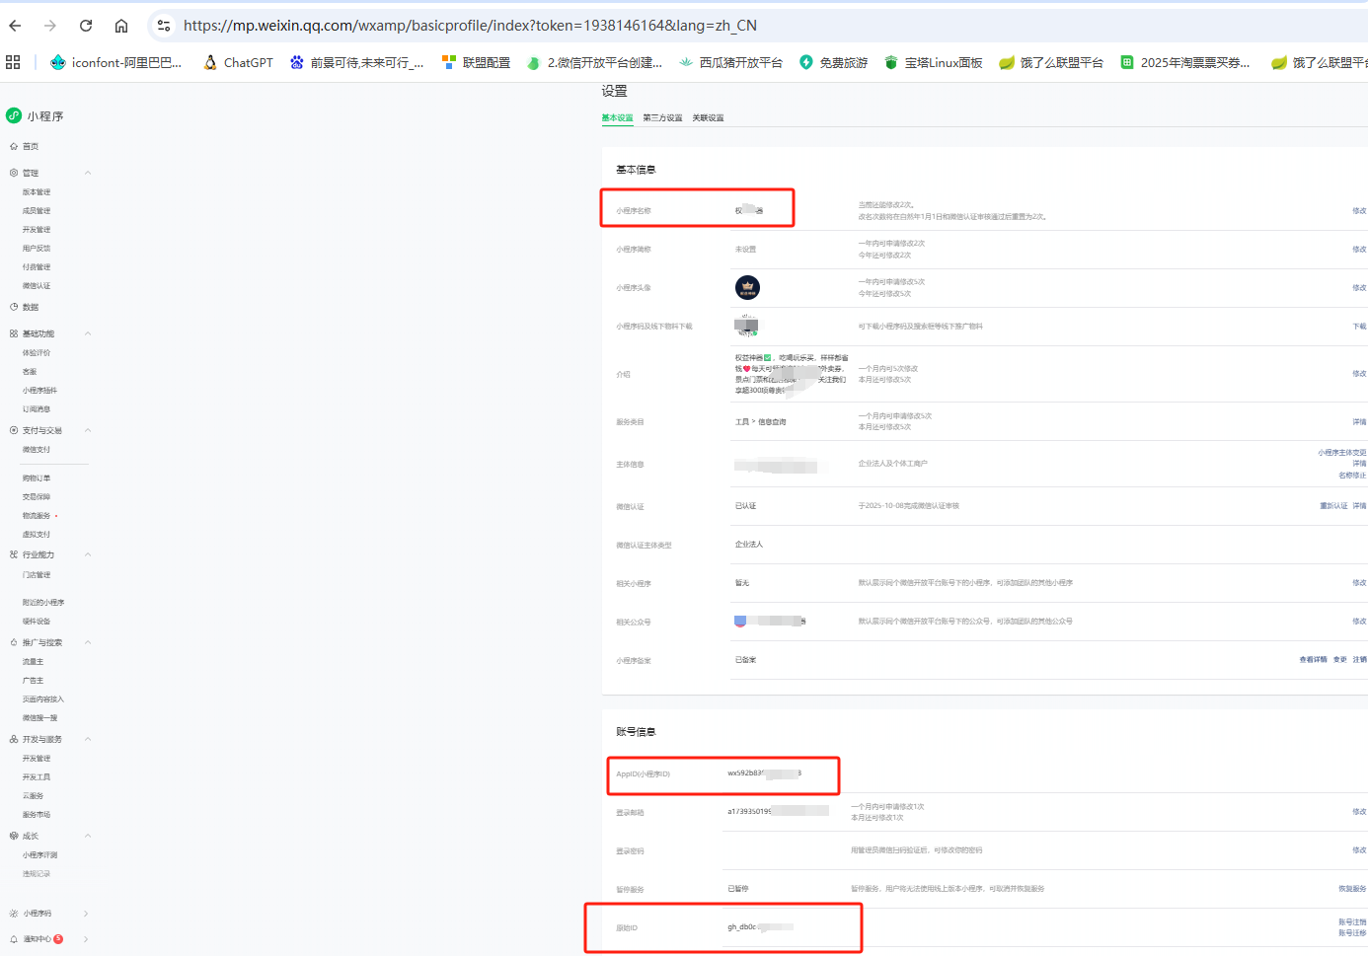The image size is (1368, 956).
Task: Collapse the 开发与服务 sidebar group
Action: click(88, 739)
